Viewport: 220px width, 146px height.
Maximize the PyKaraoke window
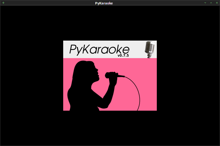211,3
